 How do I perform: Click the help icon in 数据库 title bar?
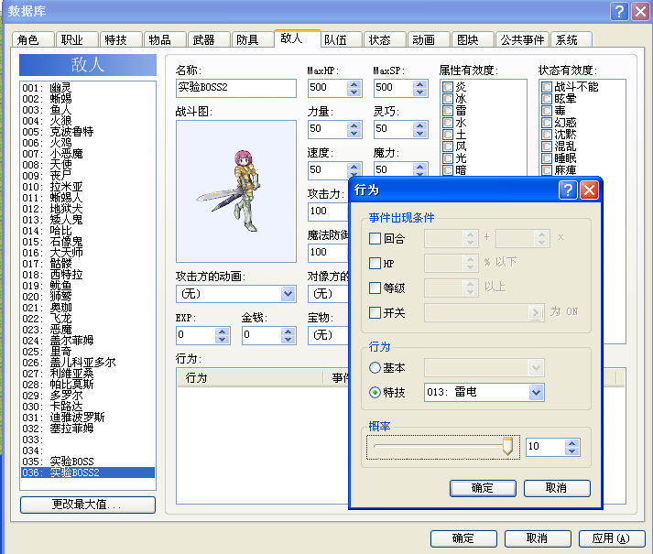(x=619, y=11)
